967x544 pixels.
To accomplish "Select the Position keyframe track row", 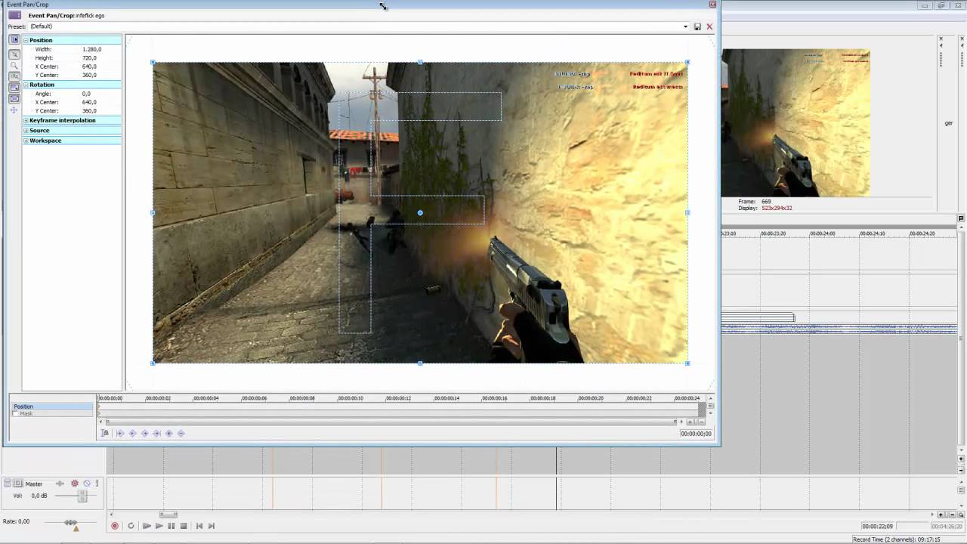I will pyautogui.click(x=52, y=406).
